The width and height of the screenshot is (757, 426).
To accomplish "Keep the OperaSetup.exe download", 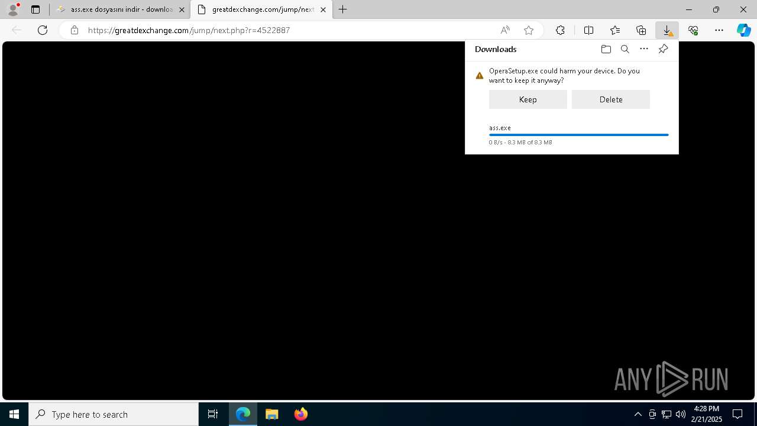I will point(528,99).
